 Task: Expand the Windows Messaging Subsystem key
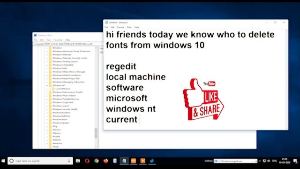pos(47,82)
